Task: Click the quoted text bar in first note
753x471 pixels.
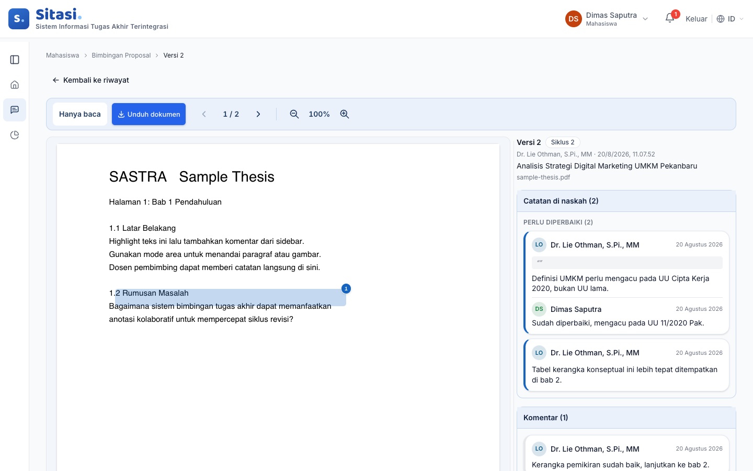Action: 627,262
